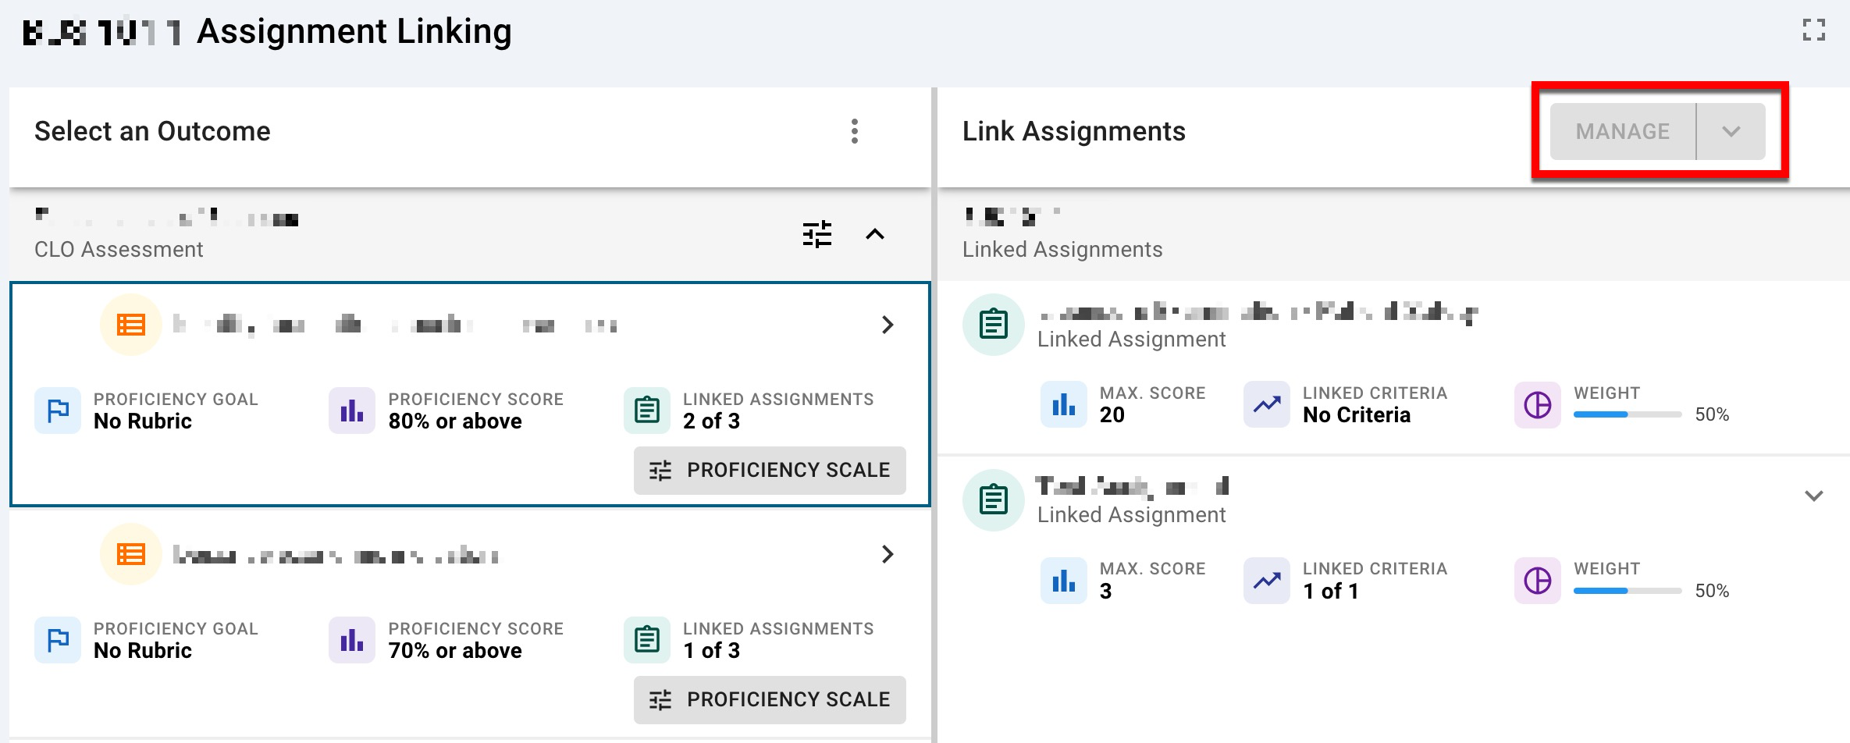Click the orange list icon of second outcome
The width and height of the screenshot is (1850, 743).
(131, 554)
